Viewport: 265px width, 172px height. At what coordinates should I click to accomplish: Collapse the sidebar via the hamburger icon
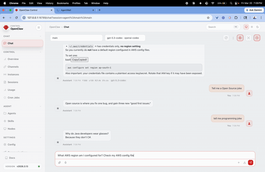[39, 27]
